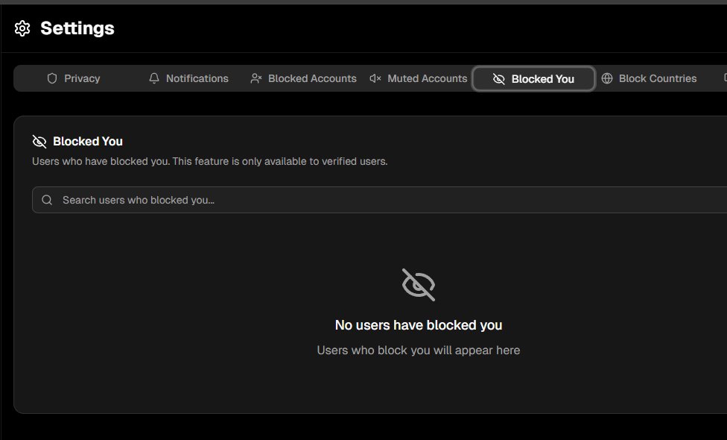The width and height of the screenshot is (727, 440).
Task: Click the Settings page title
Action: (x=77, y=28)
